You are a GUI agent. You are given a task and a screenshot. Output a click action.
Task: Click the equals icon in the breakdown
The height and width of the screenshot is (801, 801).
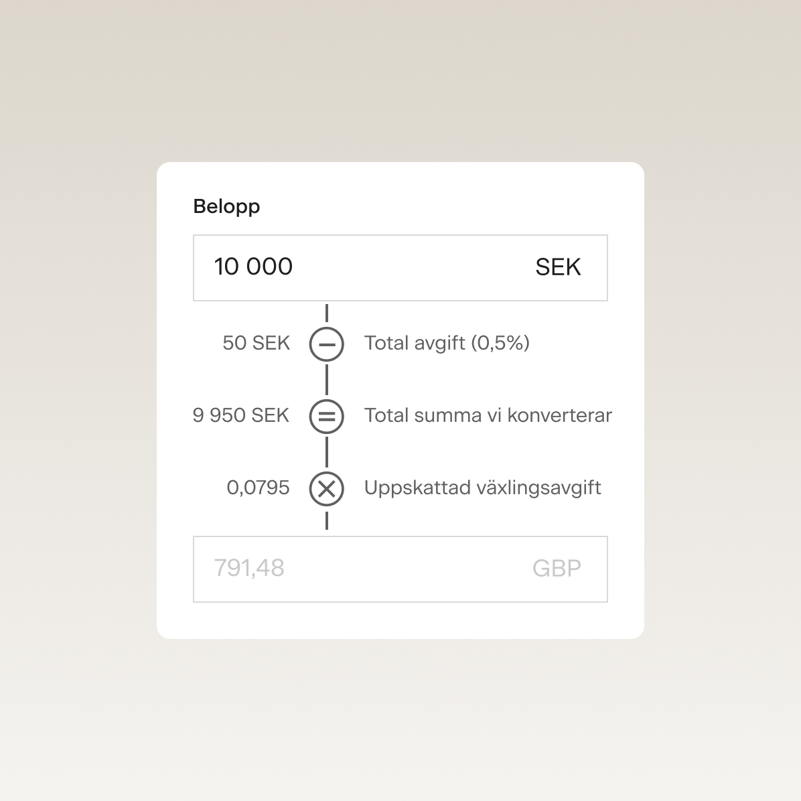click(327, 416)
